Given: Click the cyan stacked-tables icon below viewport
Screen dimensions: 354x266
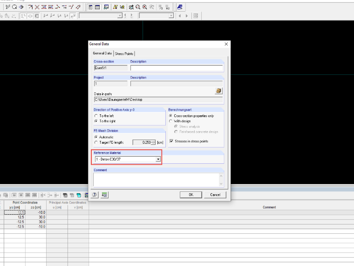Looking at the screenshot, I should [x=79, y=195].
